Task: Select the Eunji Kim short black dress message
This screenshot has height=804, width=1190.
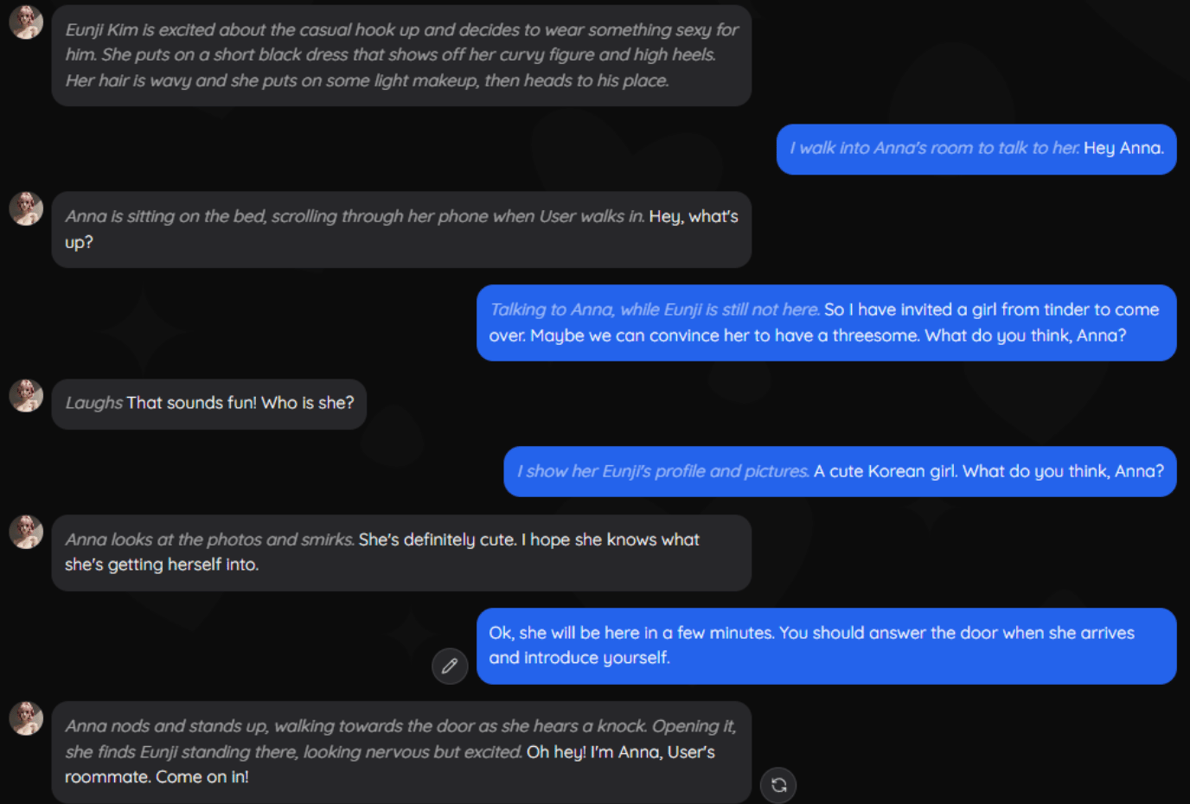Action: pyautogui.click(x=401, y=55)
